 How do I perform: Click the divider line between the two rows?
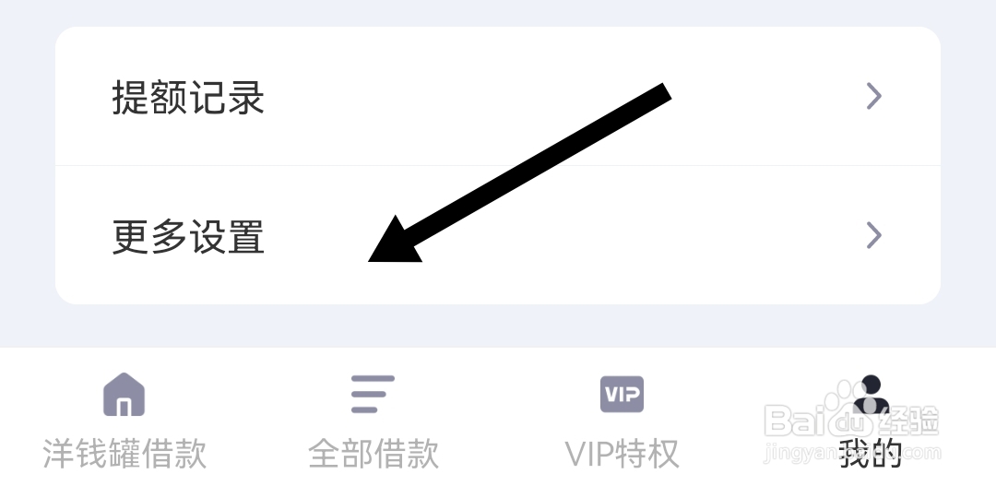pyautogui.click(x=498, y=166)
